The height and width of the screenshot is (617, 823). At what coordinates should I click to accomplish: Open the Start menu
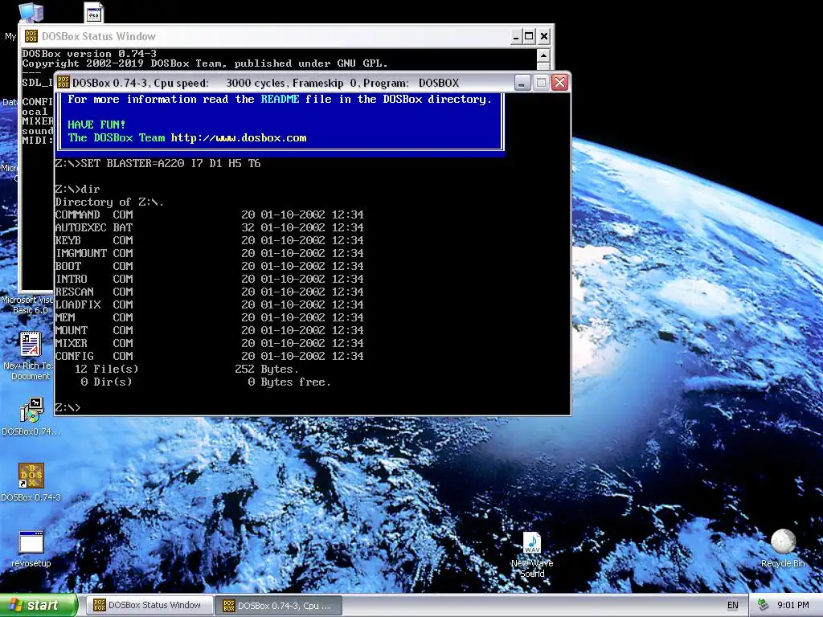click(39, 605)
